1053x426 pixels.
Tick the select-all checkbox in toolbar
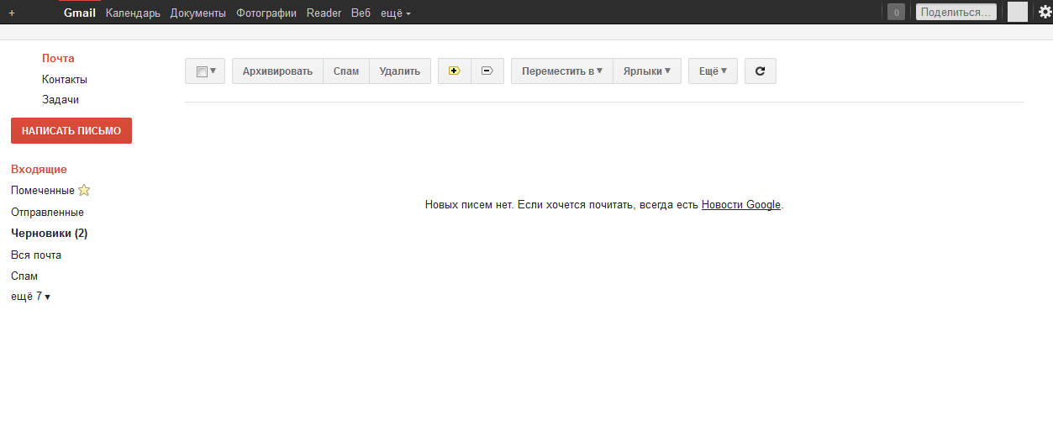(x=202, y=71)
